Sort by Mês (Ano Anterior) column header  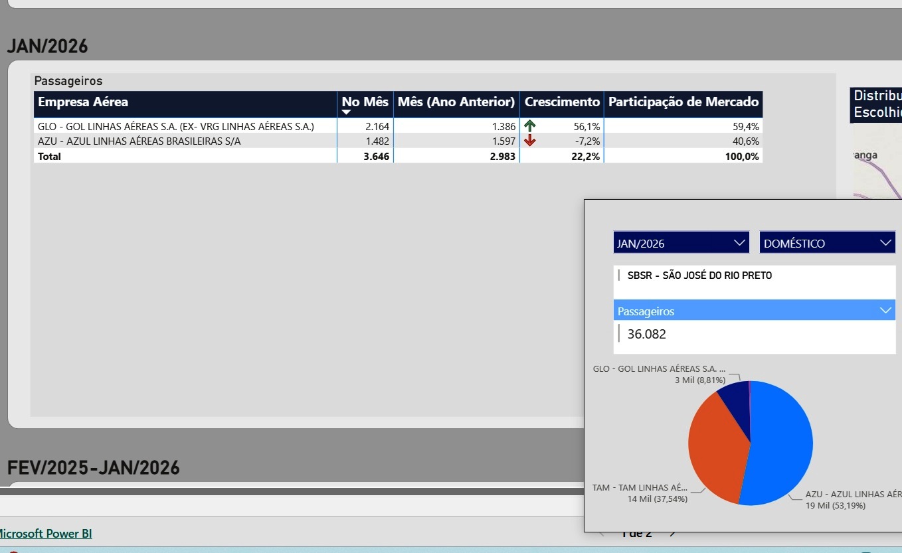tap(456, 102)
